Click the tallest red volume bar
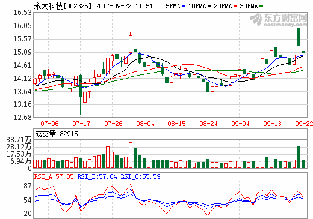The height and width of the screenshot is (219, 313). point(131,155)
